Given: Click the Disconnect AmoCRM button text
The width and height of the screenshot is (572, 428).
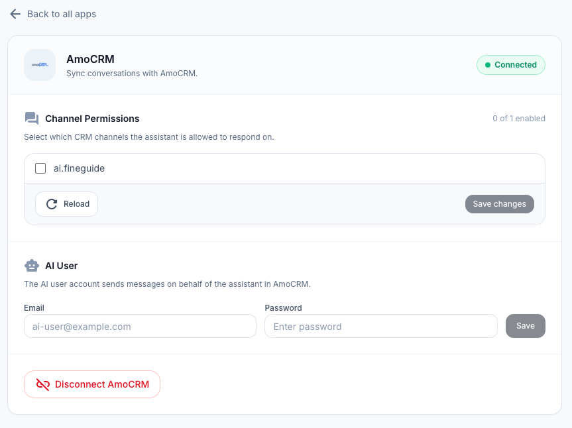Looking at the screenshot, I should [x=102, y=384].
